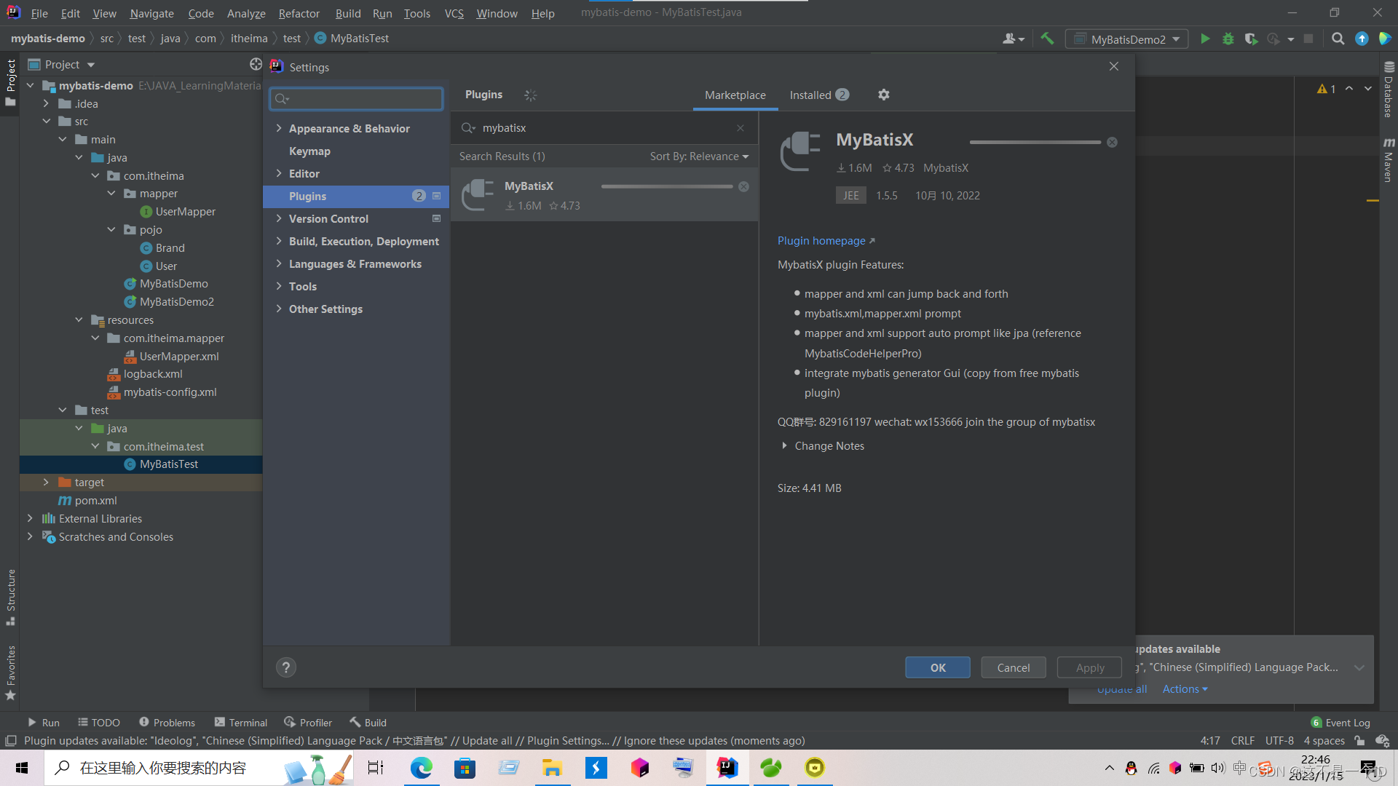This screenshot has width=1398, height=786.
Task: Expand External Libraries node
Action: tap(30, 519)
